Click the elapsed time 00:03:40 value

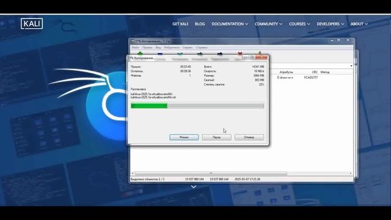186,67
